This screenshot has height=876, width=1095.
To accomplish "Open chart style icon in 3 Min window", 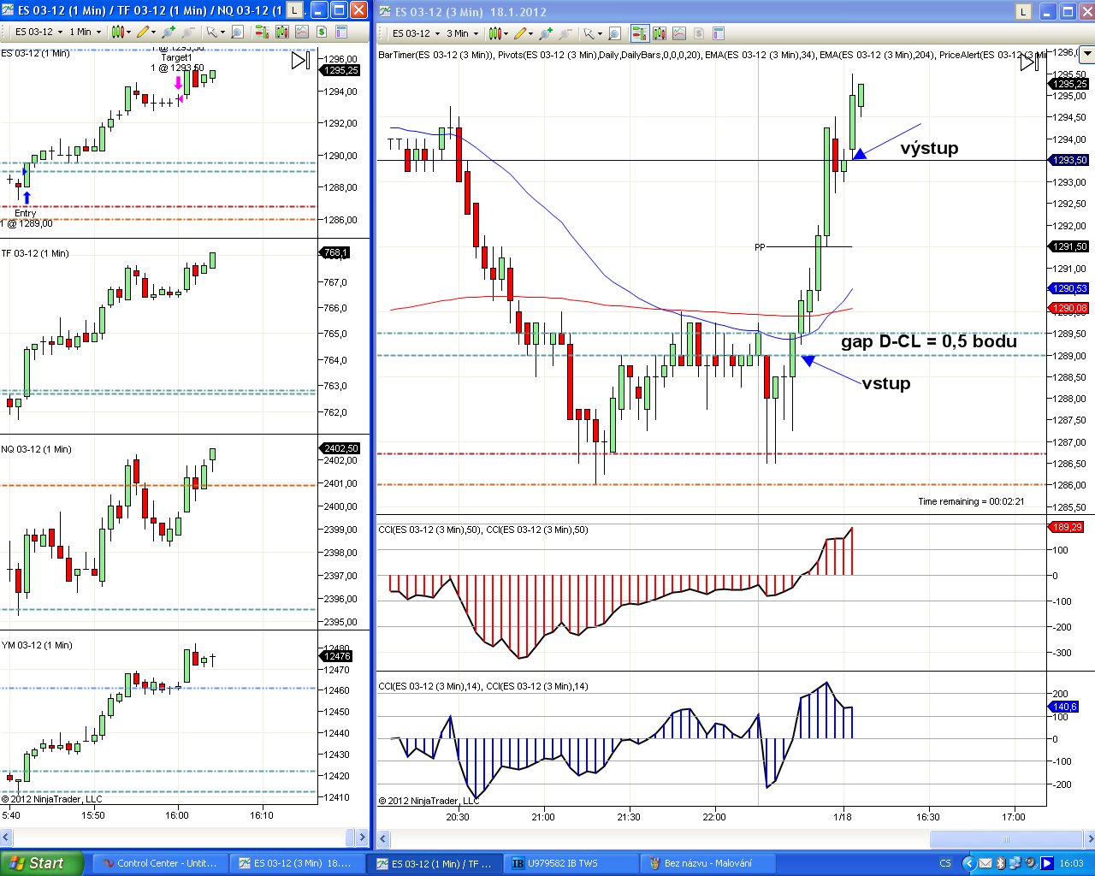I will pyautogui.click(x=494, y=33).
